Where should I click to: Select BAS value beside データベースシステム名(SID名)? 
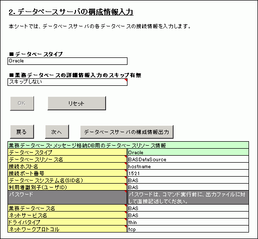(188, 180)
